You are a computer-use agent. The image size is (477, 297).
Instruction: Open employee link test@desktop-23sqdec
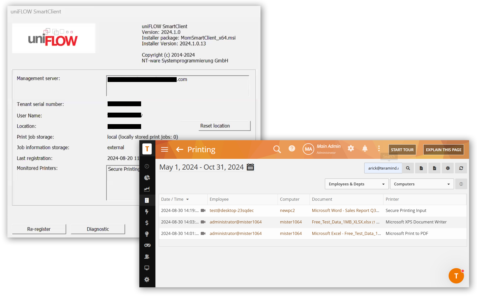(232, 210)
